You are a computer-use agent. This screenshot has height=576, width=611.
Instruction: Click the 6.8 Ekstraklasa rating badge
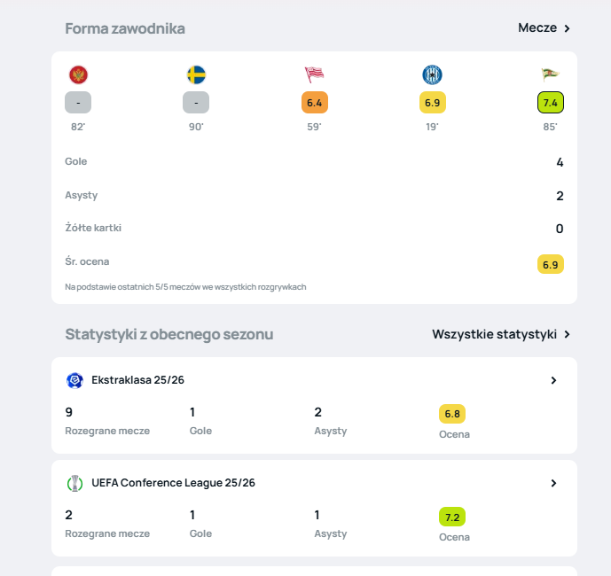(452, 414)
